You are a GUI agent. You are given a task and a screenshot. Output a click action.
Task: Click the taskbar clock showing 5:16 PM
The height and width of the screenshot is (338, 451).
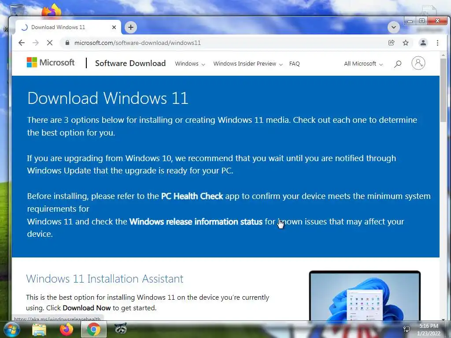pyautogui.click(x=429, y=330)
